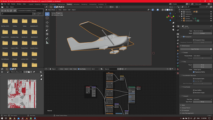Screen dimensions: 213x120
Task: Click the viewport zoom magnifier icon
Action: [173, 23]
